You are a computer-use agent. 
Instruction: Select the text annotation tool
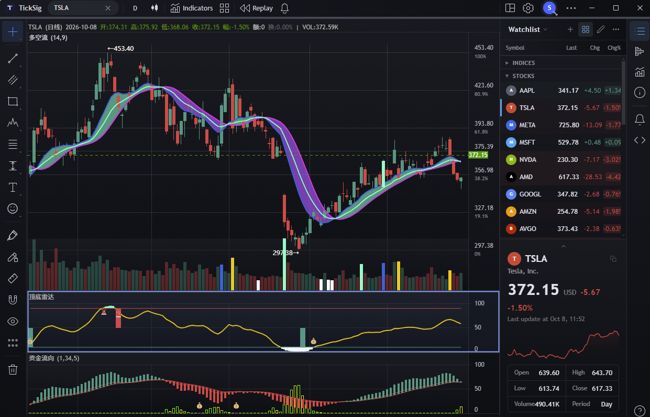pyautogui.click(x=13, y=187)
